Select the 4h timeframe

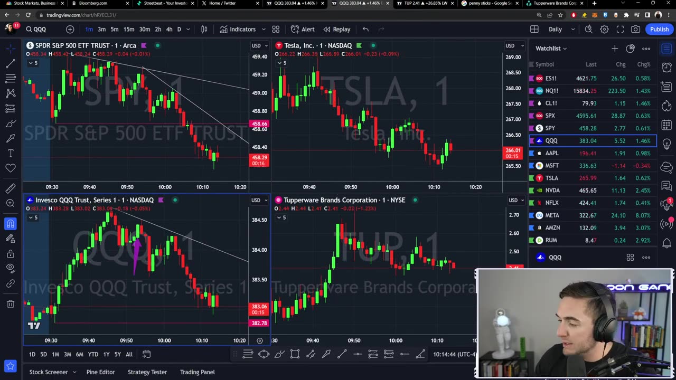pyautogui.click(x=169, y=30)
